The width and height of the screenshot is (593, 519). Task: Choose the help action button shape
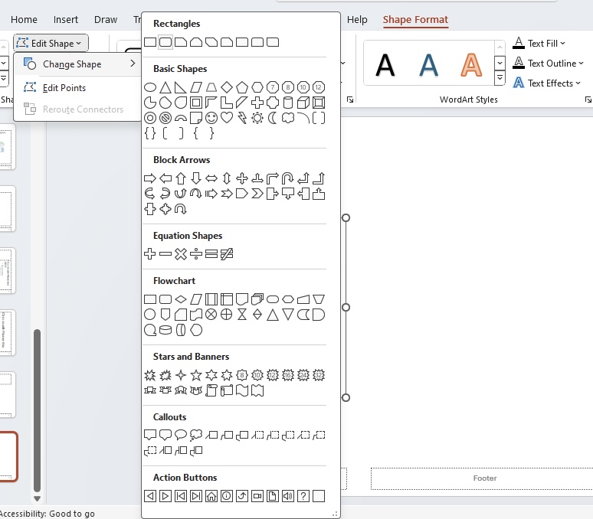(x=303, y=496)
